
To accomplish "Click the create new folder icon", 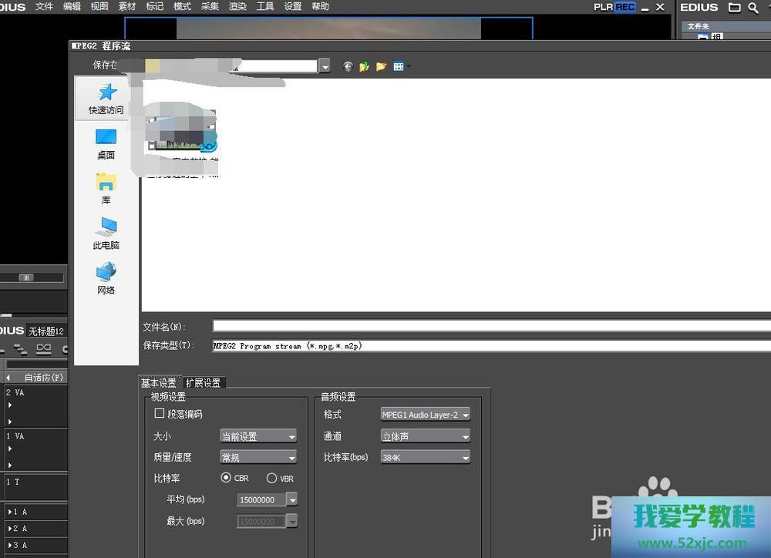I will point(381,67).
